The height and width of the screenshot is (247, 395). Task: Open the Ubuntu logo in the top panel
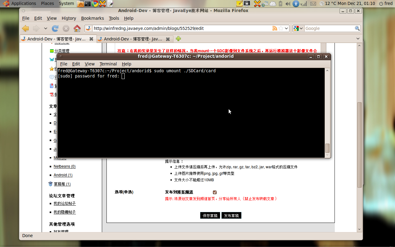click(x=6, y=4)
